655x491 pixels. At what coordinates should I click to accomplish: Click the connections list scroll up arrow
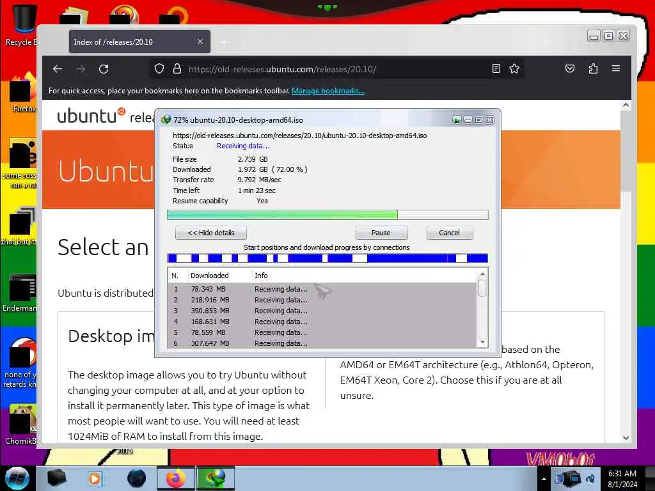click(x=482, y=274)
